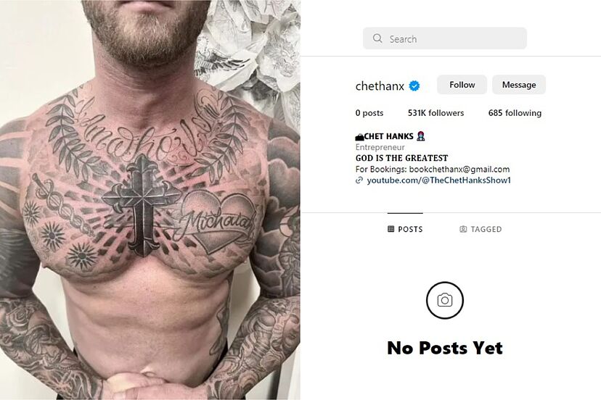Switch to the POSTS tab
Image resolution: width=601 pixels, height=400 pixels.
tap(405, 229)
